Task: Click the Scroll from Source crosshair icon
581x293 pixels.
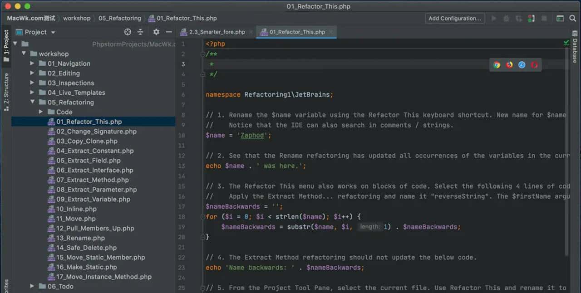Action: (128, 32)
